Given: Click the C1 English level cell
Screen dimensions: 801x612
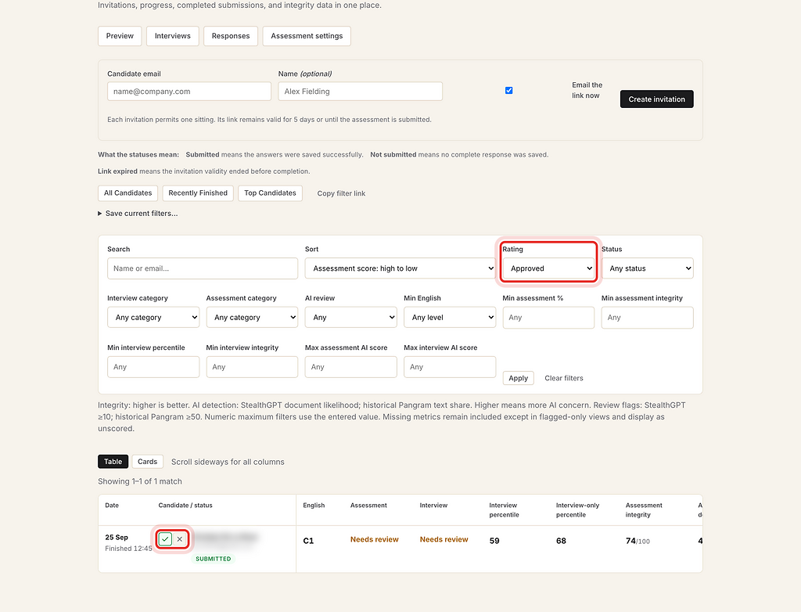Looking at the screenshot, I should [308, 541].
